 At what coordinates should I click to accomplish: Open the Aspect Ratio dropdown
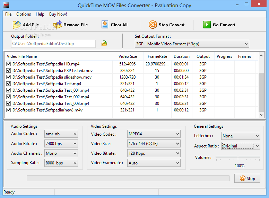(x=241, y=146)
